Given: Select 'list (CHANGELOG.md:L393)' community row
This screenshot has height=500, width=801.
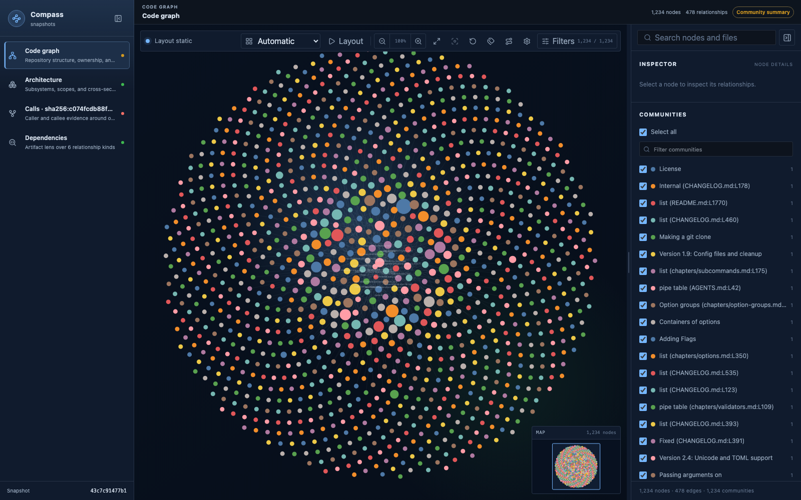Looking at the screenshot, I should pos(716,424).
